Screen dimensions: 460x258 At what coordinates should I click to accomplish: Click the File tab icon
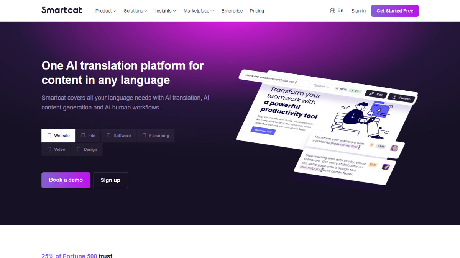pos(83,136)
